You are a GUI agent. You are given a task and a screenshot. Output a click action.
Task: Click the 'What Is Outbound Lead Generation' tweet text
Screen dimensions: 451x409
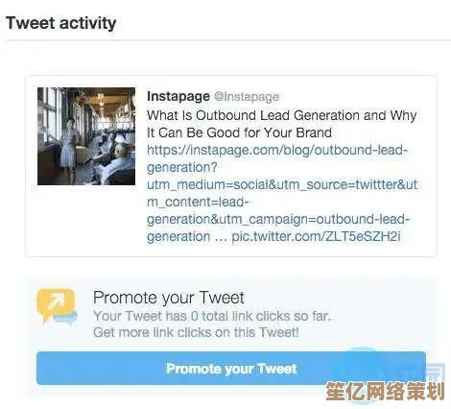point(281,115)
